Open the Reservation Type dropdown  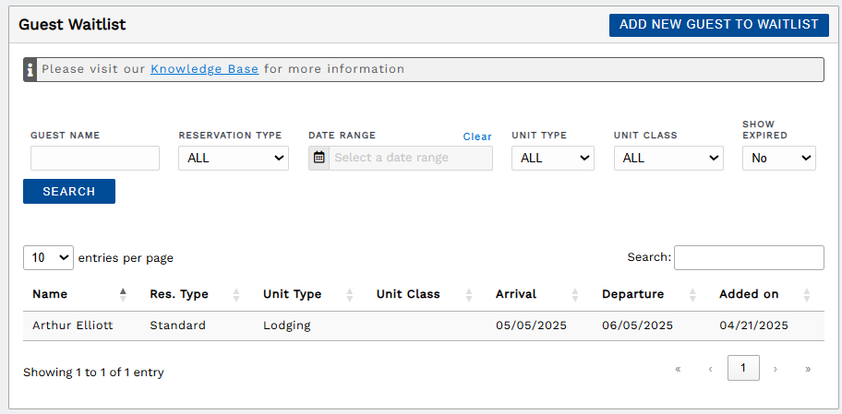(234, 159)
